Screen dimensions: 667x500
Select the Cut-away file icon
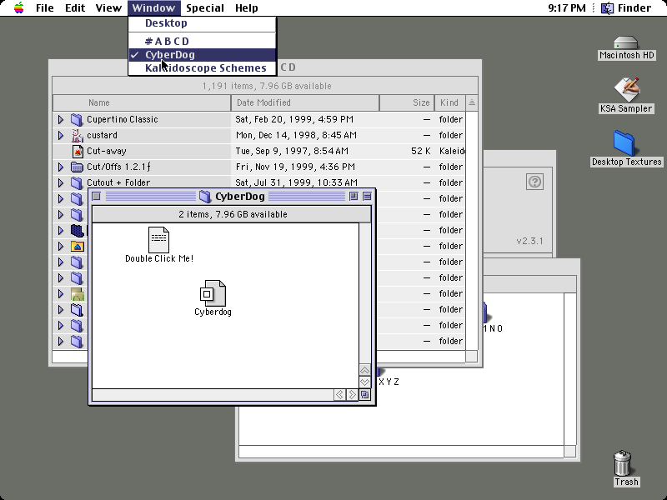(78, 151)
